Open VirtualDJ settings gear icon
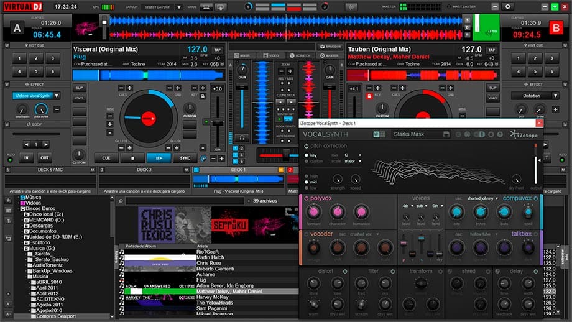The height and width of the screenshot is (322, 572). [507, 7]
